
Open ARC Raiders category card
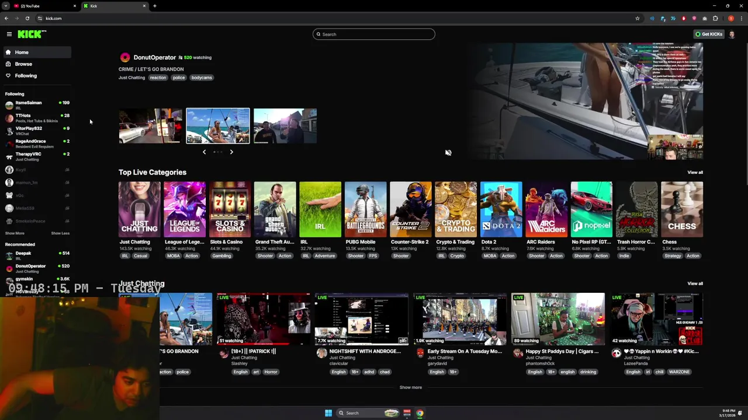point(546,209)
